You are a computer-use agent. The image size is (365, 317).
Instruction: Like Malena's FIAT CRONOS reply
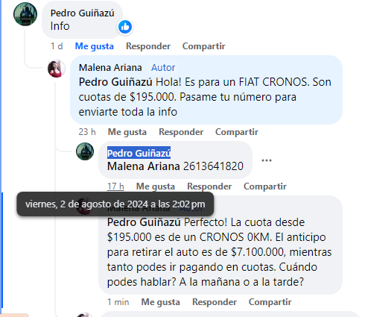(127, 132)
